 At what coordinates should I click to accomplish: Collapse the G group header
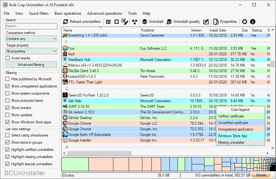coord(67,89)
